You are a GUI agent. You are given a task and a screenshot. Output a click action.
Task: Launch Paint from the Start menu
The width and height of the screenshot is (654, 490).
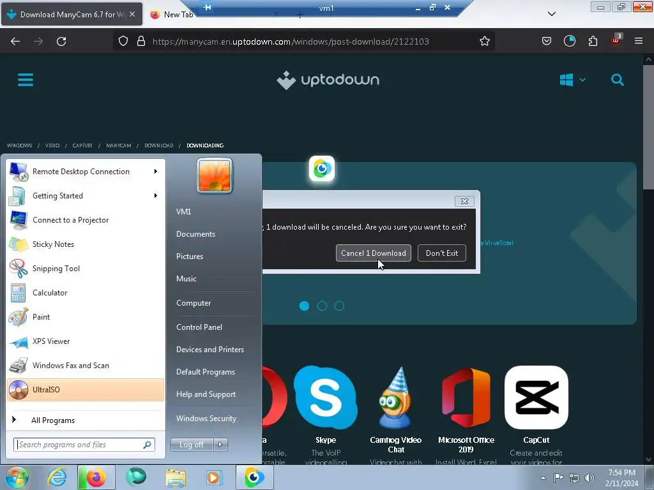coord(86,316)
